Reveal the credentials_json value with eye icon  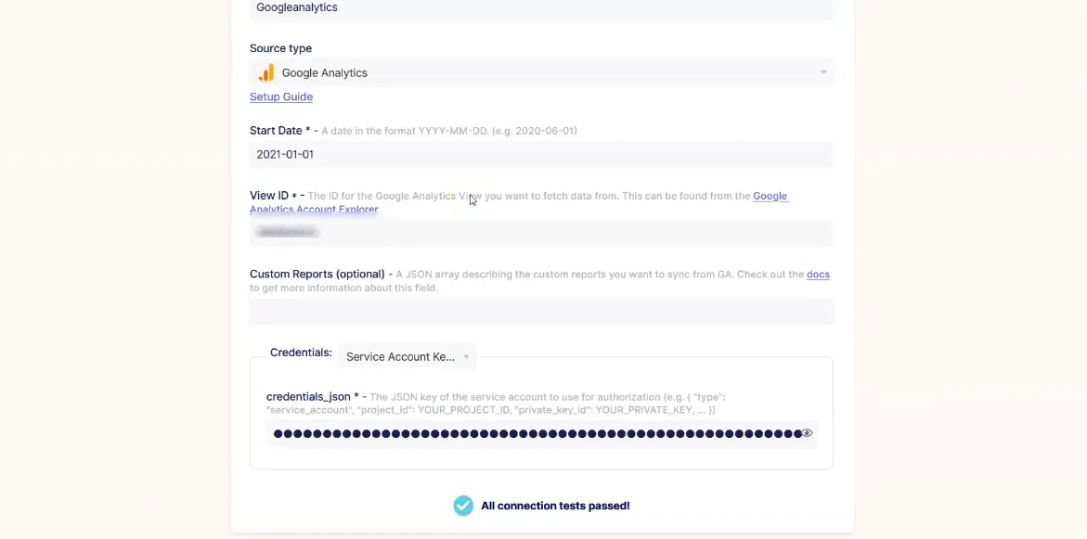coord(807,433)
